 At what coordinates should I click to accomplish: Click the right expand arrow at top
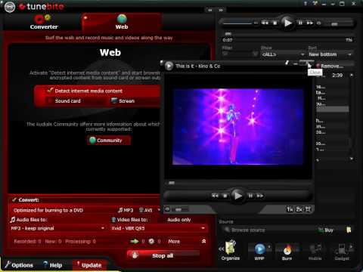click(x=221, y=11)
